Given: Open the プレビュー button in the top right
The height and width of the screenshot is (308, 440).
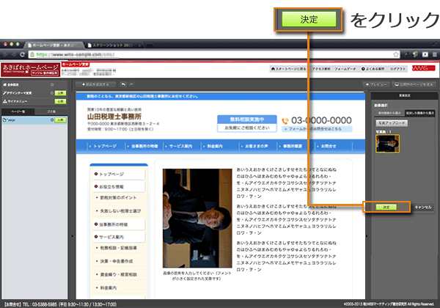Looking at the screenshot, I should click(378, 85).
